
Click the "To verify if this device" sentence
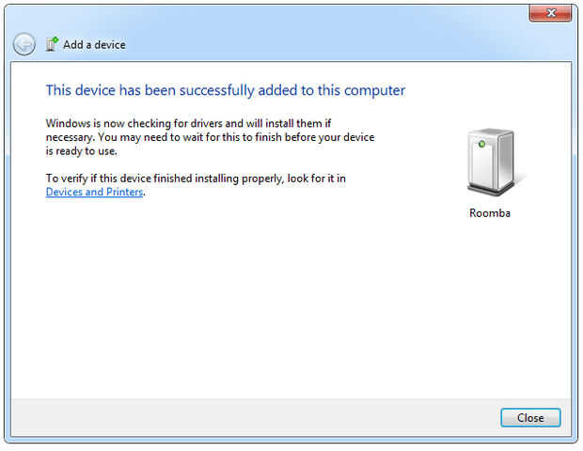[196, 179]
